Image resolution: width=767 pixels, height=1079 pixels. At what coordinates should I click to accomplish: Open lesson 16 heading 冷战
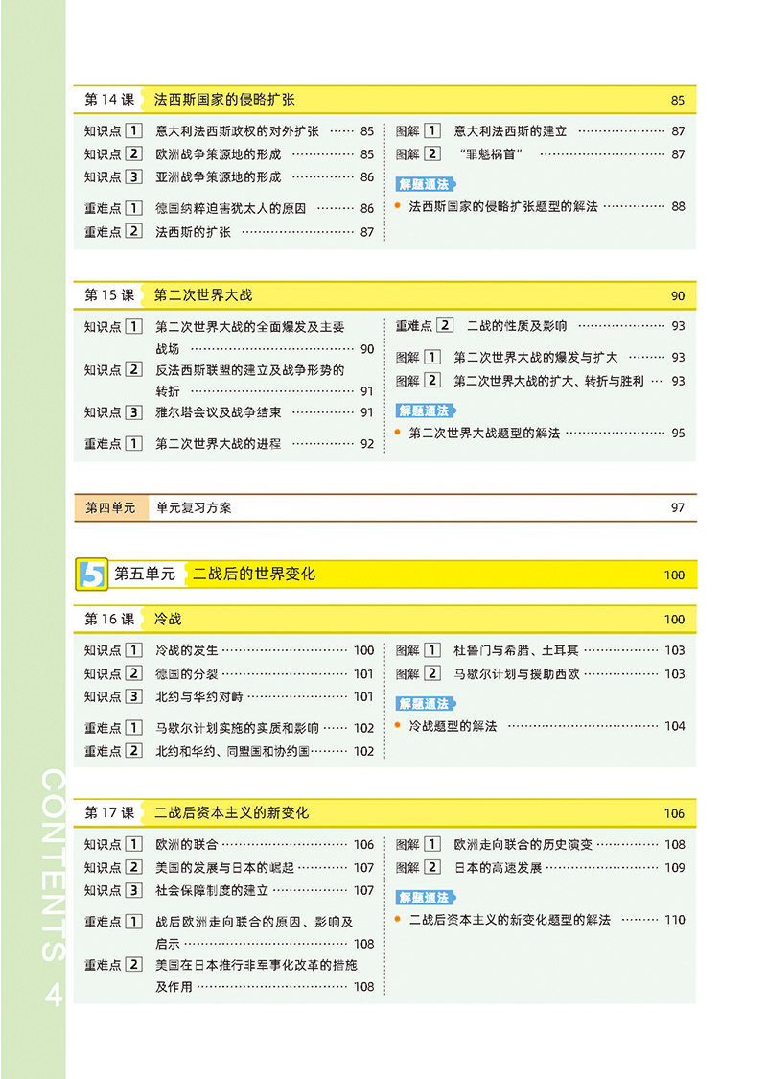pyautogui.click(x=168, y=620)
